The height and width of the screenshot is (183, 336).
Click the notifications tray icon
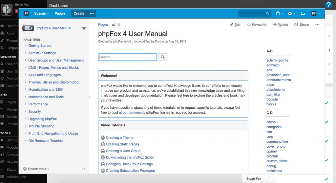pyautogui.click(x=303, y=13)
